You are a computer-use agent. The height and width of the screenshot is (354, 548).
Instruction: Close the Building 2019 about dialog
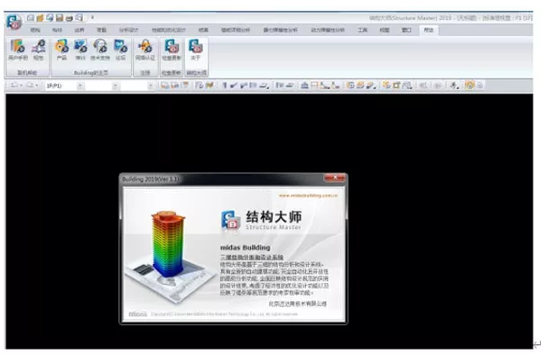click(x=334, y=177)
